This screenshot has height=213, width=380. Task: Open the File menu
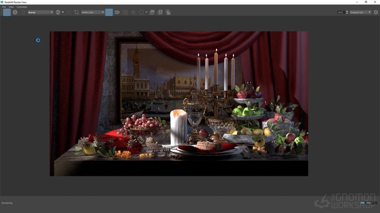[x=4, y=7]
